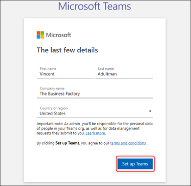Click the Microsoft four-square logo

pos(41,35)
